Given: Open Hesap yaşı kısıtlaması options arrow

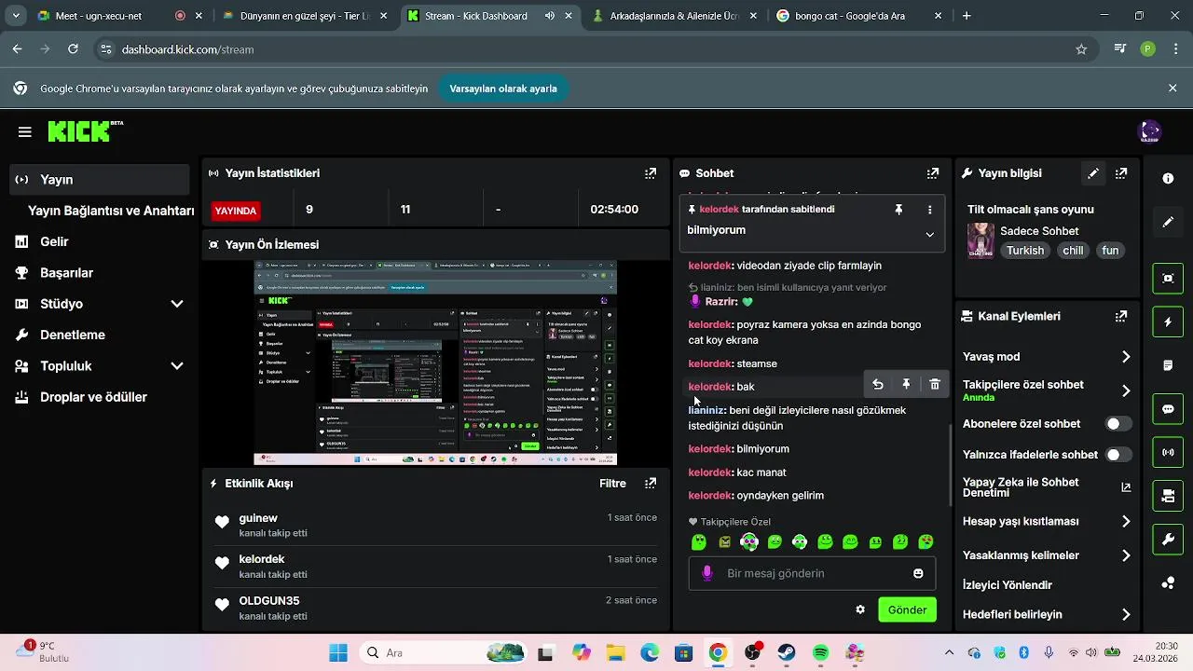Looking at the screenshot, I should tap(1126, 522).
